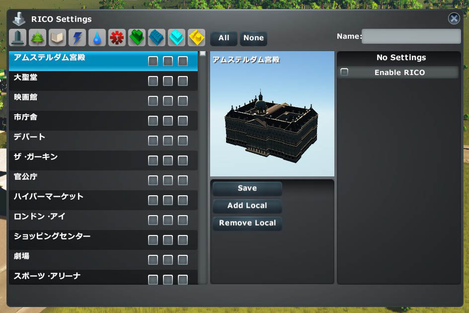Click the Add Local button
Screen dimensions: 469x313
[x=247, y=206]
